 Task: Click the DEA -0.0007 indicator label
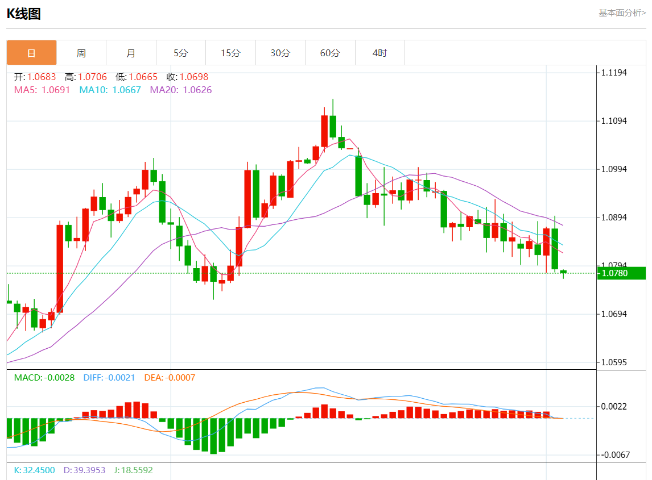tap(170, 377)
